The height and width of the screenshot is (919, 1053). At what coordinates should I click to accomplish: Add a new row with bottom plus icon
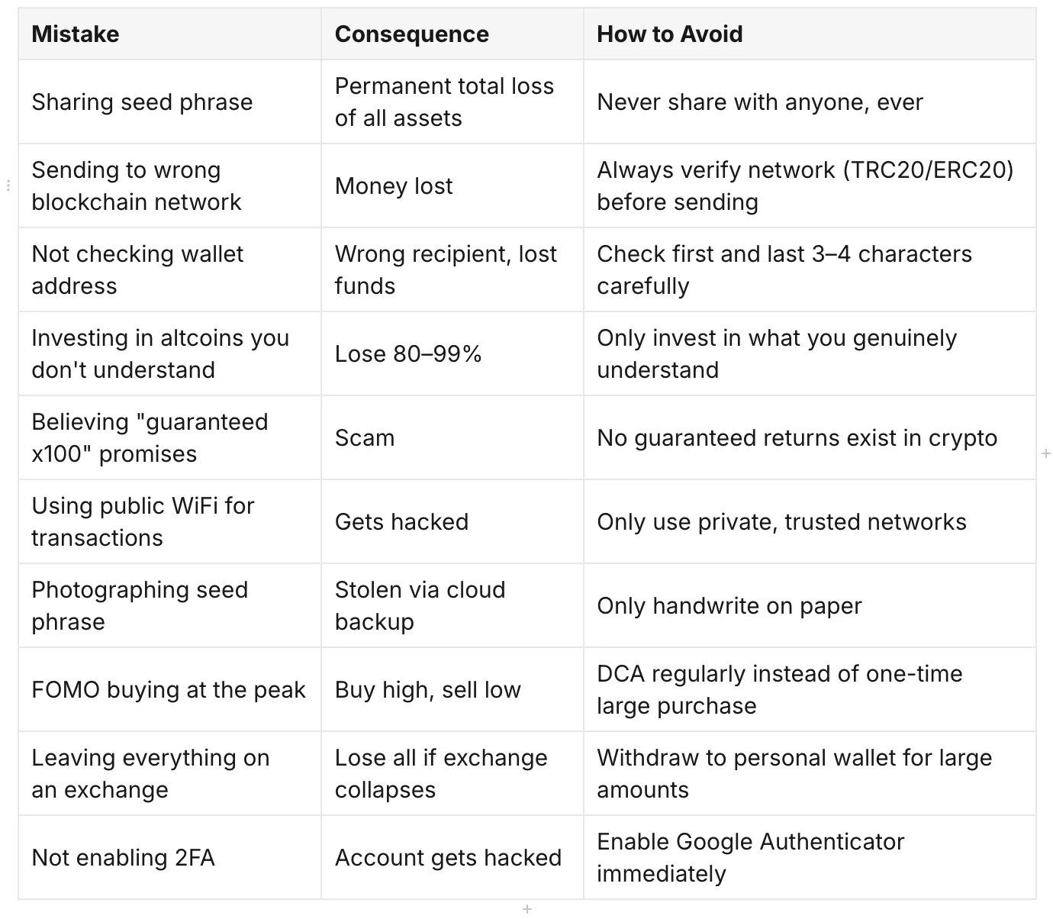coord(526,908)
